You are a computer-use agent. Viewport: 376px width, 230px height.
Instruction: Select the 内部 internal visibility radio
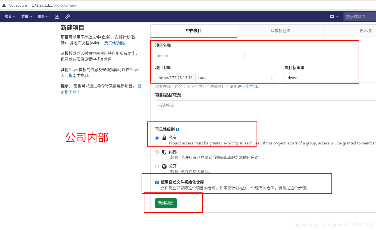coord(157,152)
